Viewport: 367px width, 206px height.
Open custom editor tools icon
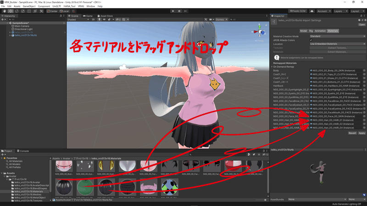coord(41,11)
